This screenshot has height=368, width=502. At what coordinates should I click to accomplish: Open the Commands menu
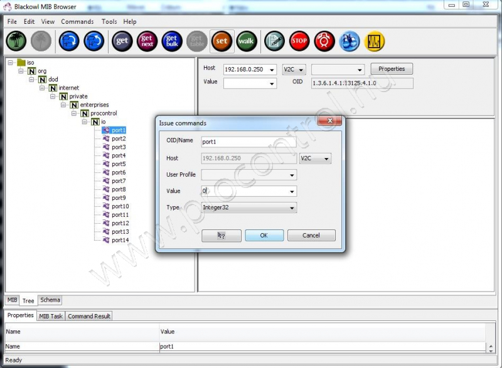[77, 22]
